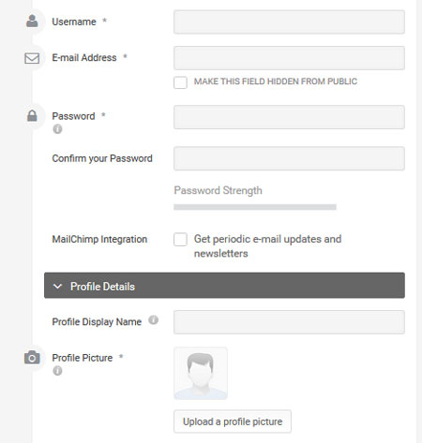Click into the Password input field
The width and height of the screenshot is (422, 443).
pyautogui.click(x=289, y=117)
